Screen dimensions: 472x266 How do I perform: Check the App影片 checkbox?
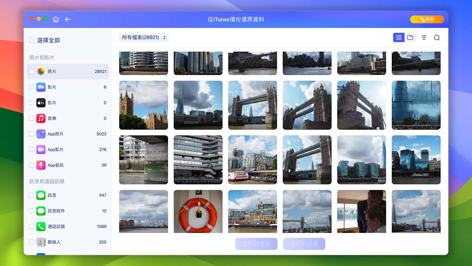(32, 149)
